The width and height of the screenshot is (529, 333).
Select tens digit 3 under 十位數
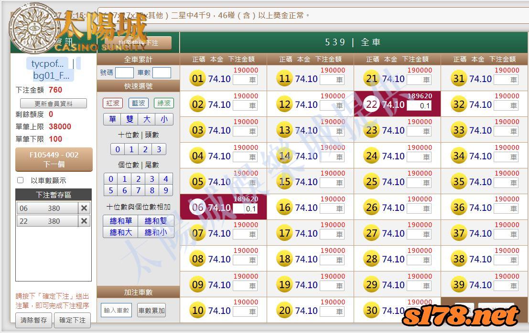click(x=159, y=149)
